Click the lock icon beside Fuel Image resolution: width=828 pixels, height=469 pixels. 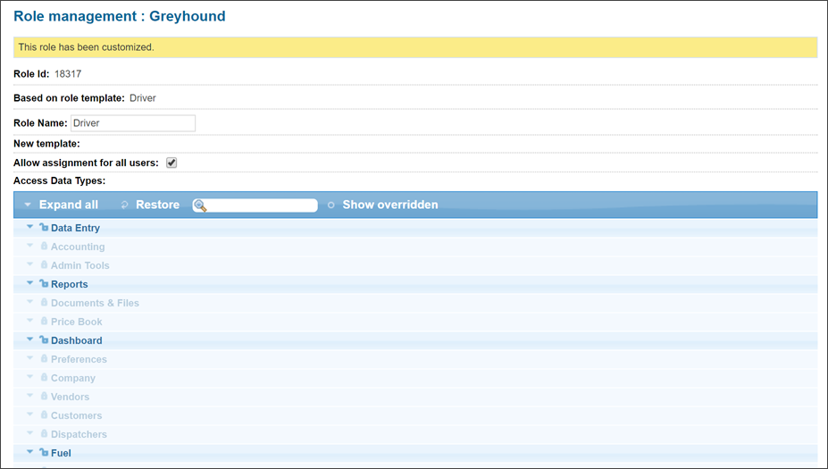pos(43,453)
